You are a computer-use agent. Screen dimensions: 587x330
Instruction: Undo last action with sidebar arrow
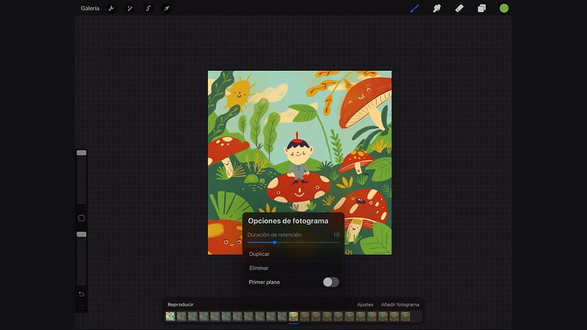81,294
